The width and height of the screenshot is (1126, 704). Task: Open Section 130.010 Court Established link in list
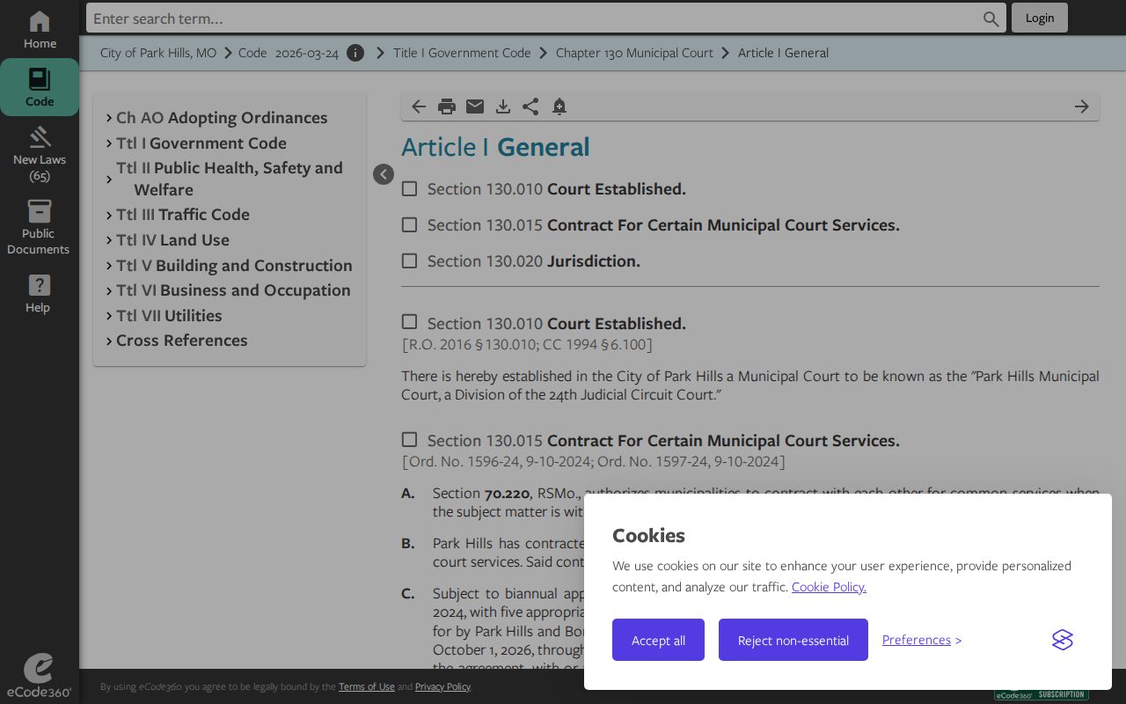pyautogui.click(x=557, y=189)
